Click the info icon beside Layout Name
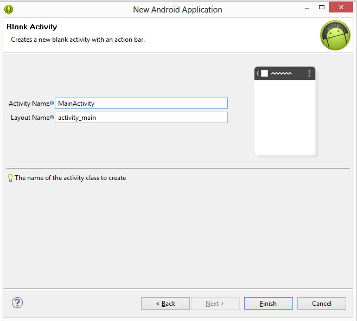This screenshot has width=357, height=321. tap(52, 117)
